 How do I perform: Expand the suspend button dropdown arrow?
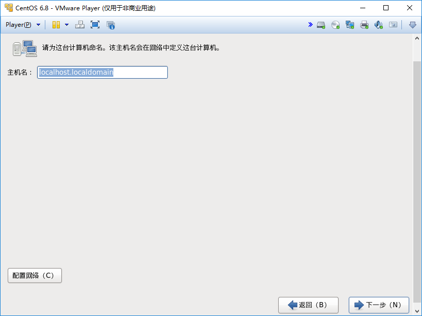coord(66,24)
